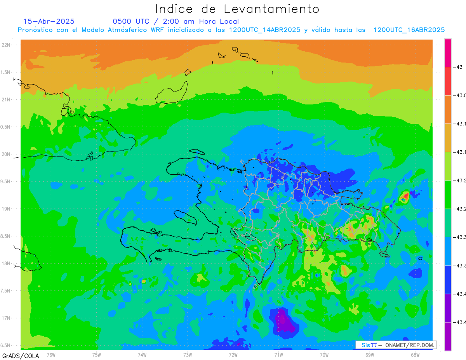Click the '73W' longitude label
The height and width of the screenshot is (360, 466).
(188, 355)
